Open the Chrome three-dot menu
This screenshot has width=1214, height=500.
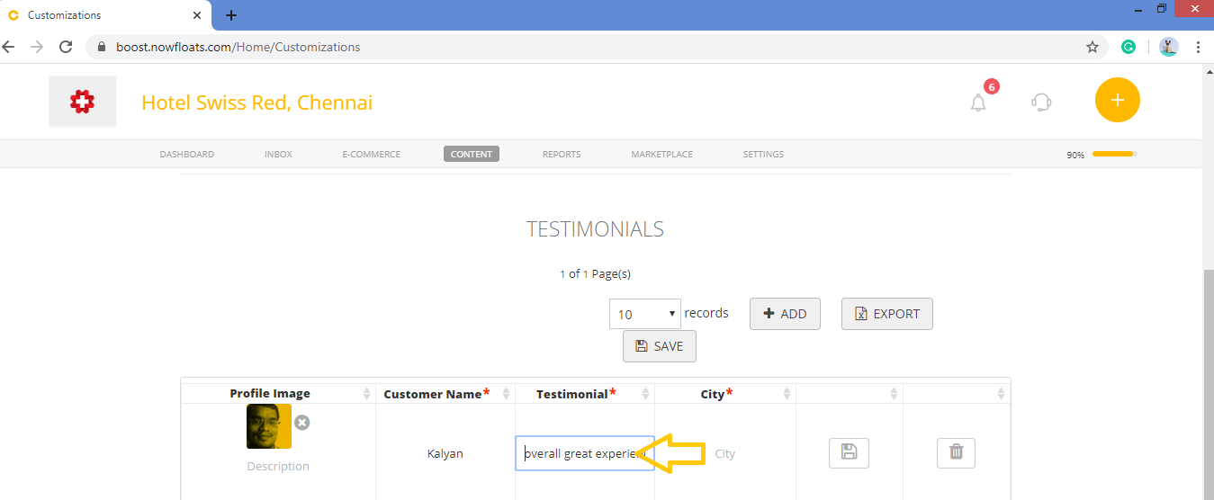[x=1198, y=47]
